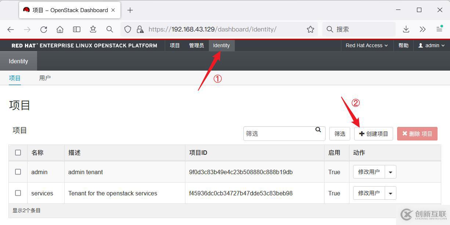Click the 帮助 help link
This screenshot has width=450, height=225.
403,45
